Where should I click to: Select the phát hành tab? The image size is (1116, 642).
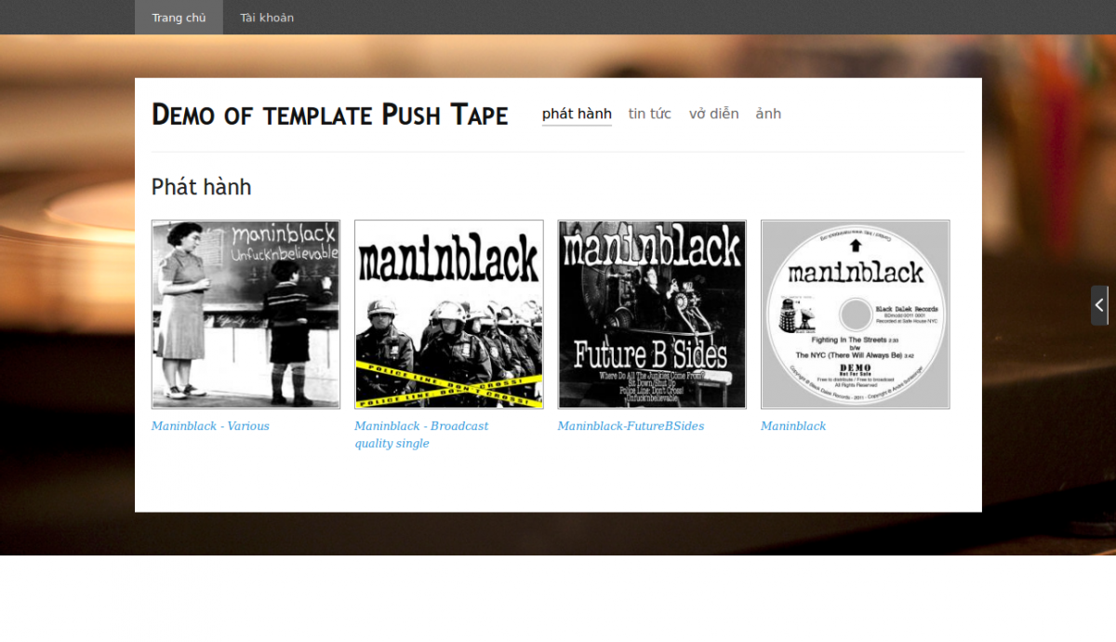click(577, 114)
